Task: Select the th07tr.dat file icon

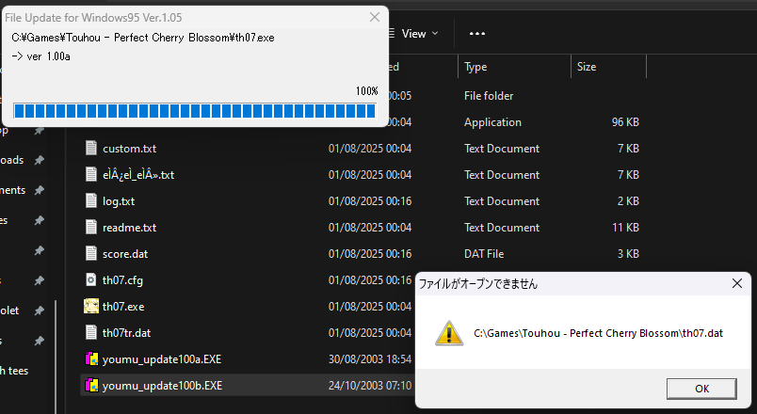Action: pos(91,332)
